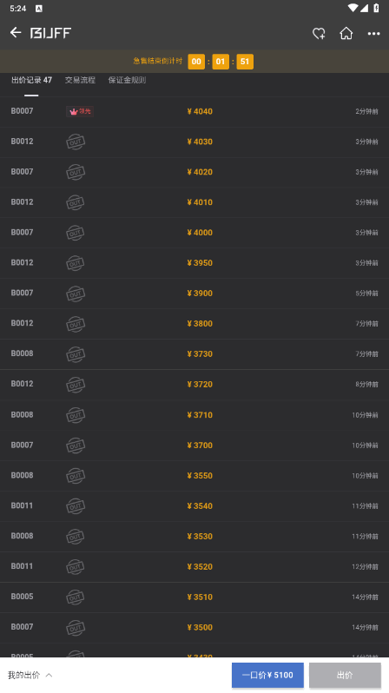Select the 出价记录 47 tab
This screenshot has height=693, width=389.
coord(31,80)
